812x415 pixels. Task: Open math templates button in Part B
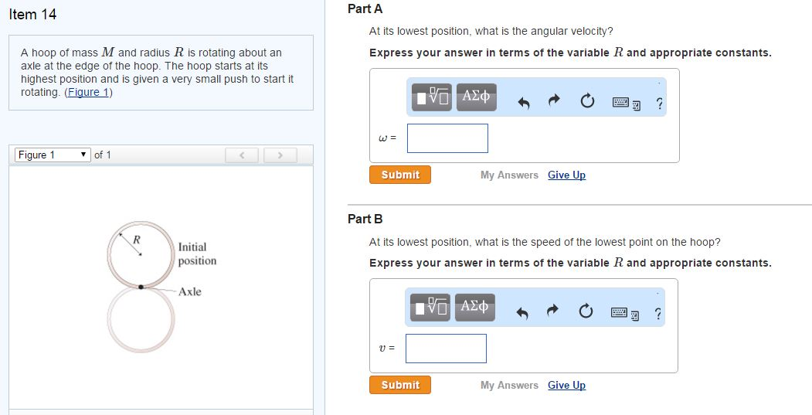click(432, 308)
